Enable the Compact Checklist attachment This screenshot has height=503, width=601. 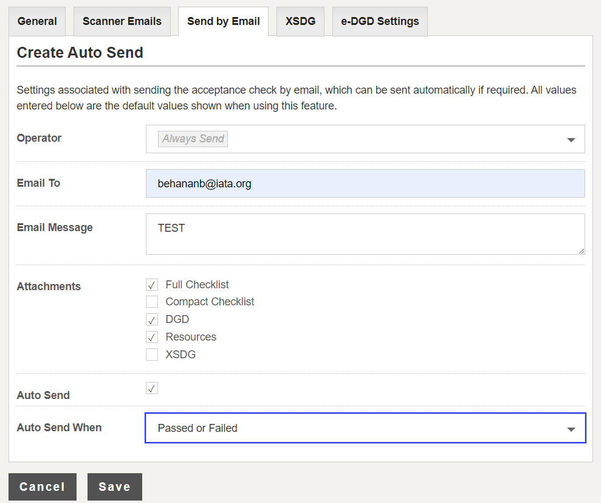point(152,302)
